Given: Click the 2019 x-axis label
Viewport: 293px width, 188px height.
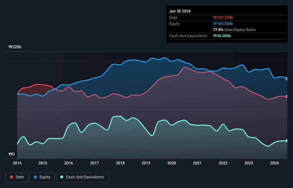Looking at the screenshot, I should click(146, 163).
